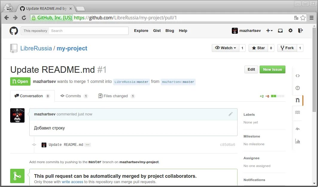Click the Milestone sidebar heading
The height and width of the screenshot is (187, 318).
point(252,137)
